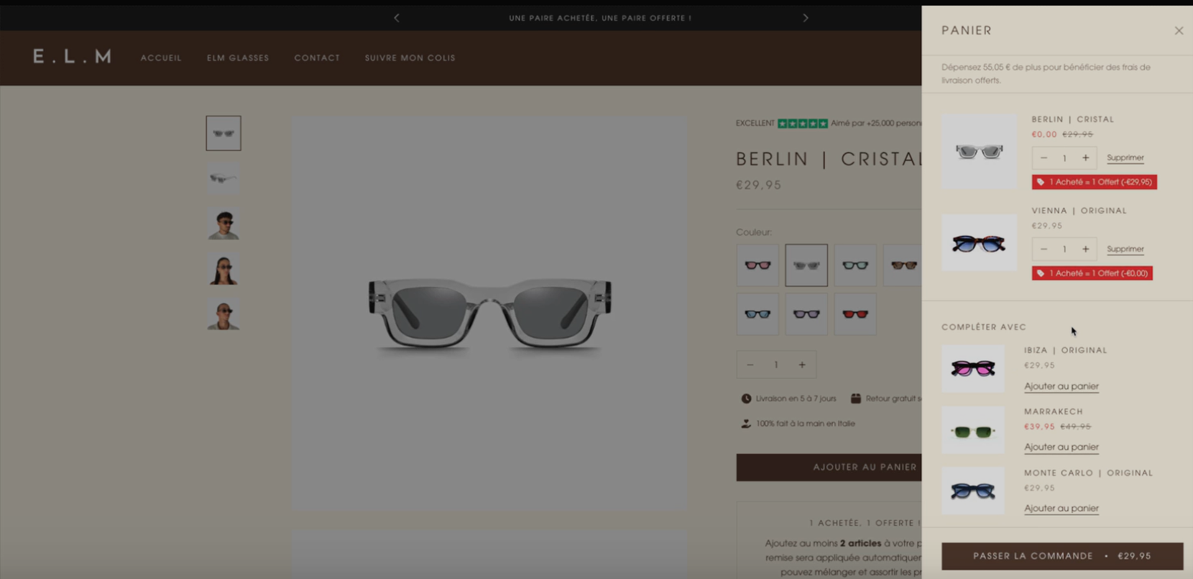This screenshot has width=1193, height=579.
Task: Increase Vienna Original quantity in cart
Action: tap(1085, 249)
